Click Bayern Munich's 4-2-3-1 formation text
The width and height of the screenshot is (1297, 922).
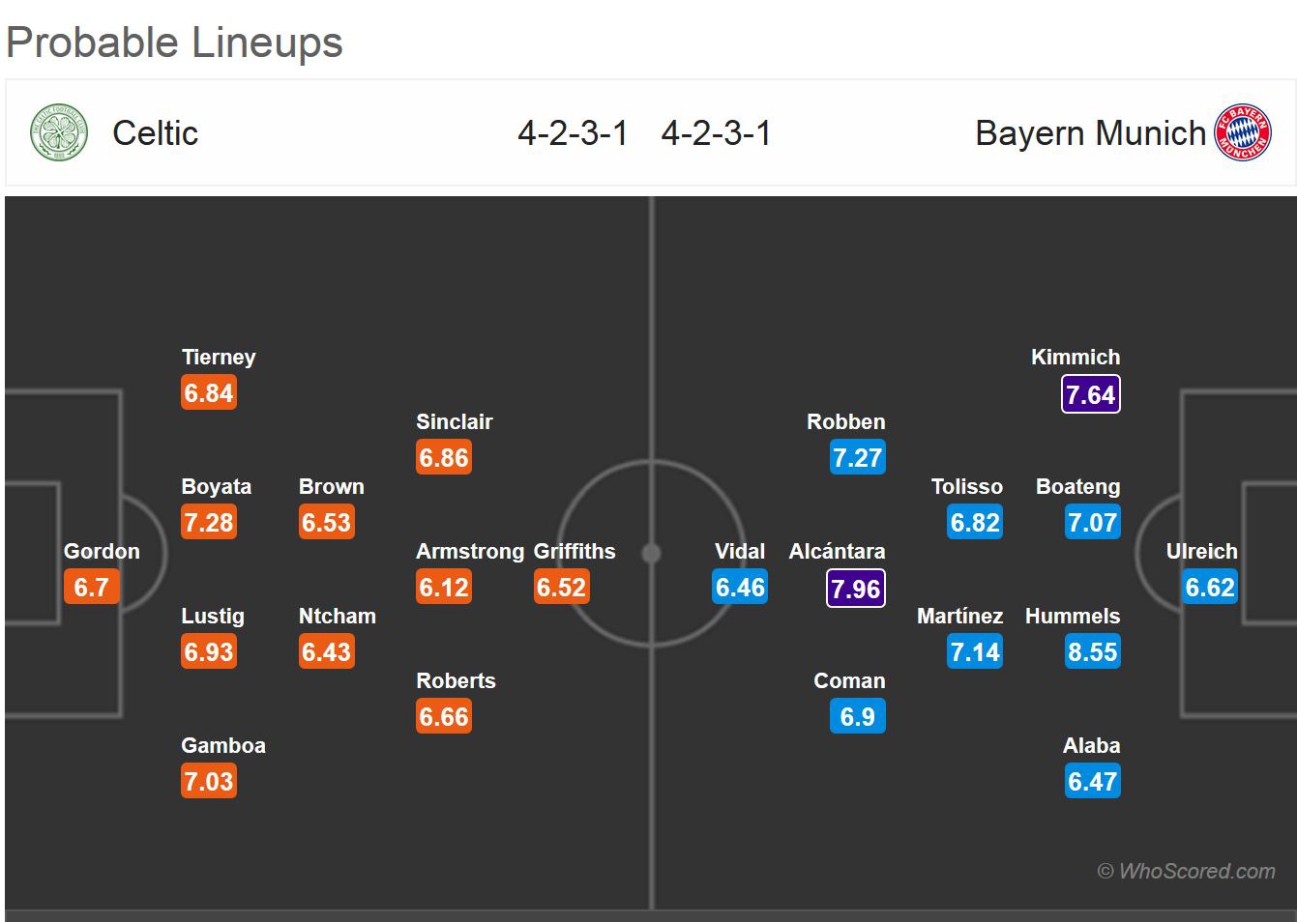point(717,133)
